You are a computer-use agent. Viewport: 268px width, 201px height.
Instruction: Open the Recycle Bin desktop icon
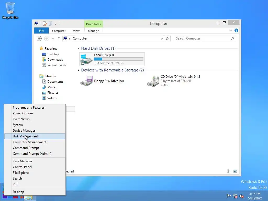pos(10,10)
